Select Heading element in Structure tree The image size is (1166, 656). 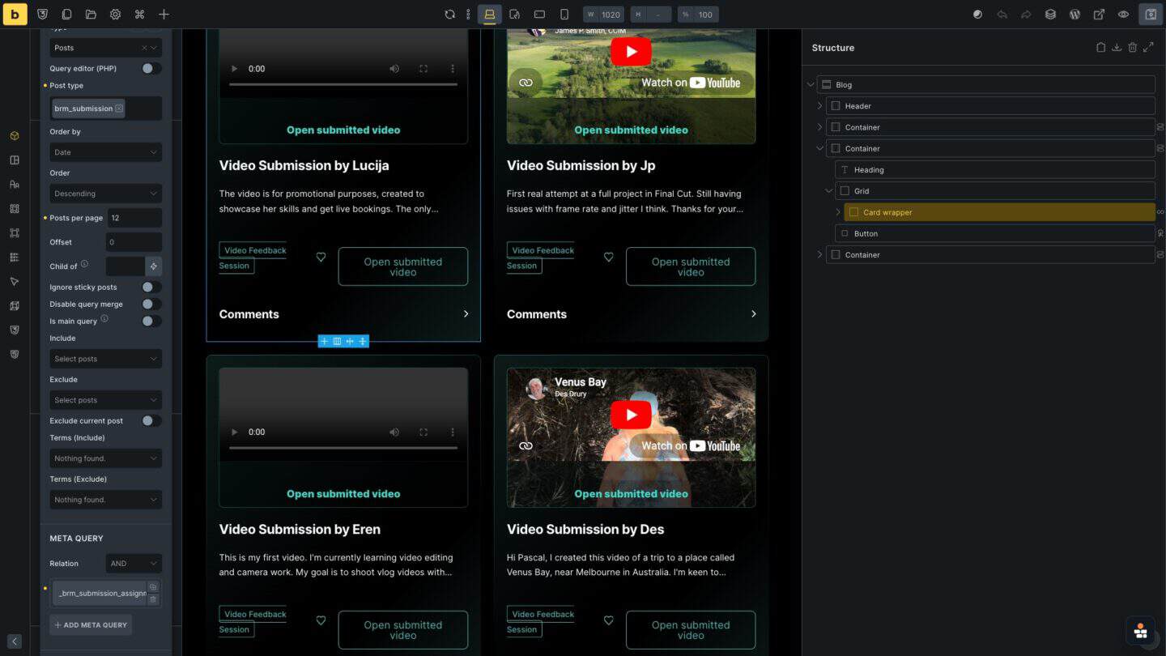click(995, 170)
